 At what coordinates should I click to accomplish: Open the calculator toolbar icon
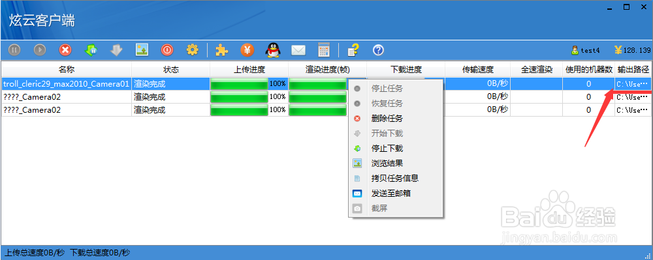324,50
